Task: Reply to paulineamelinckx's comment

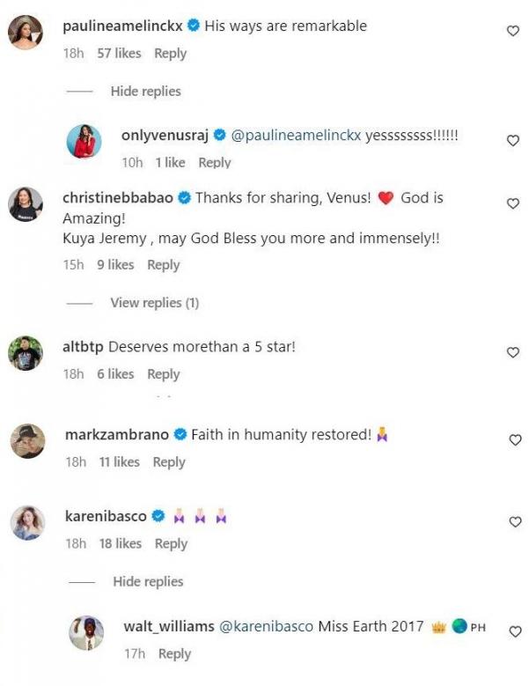Action: point(170,54)
